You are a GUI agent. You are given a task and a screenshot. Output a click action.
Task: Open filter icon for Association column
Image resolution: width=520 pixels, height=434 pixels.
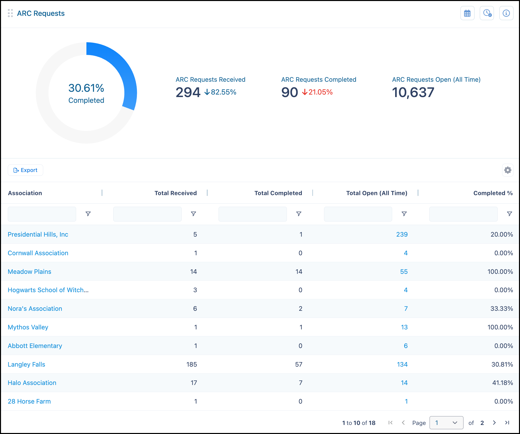pyautogui.click(x=88, y=214)
